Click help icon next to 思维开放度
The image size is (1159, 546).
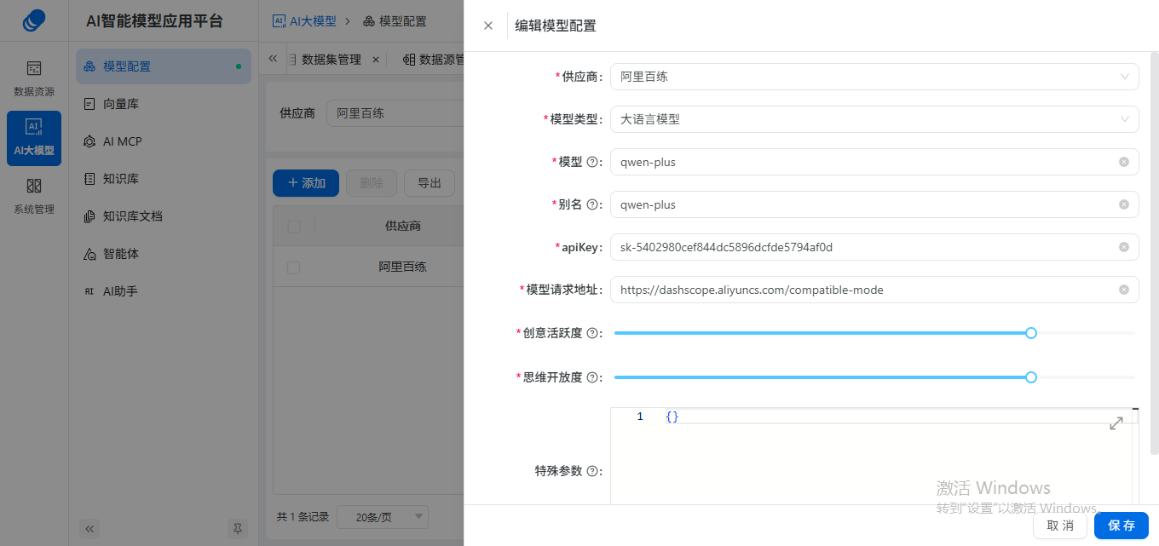click(x=592, y=377)
